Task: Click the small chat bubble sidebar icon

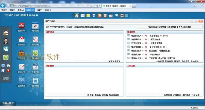Action: tap(8, 66)
